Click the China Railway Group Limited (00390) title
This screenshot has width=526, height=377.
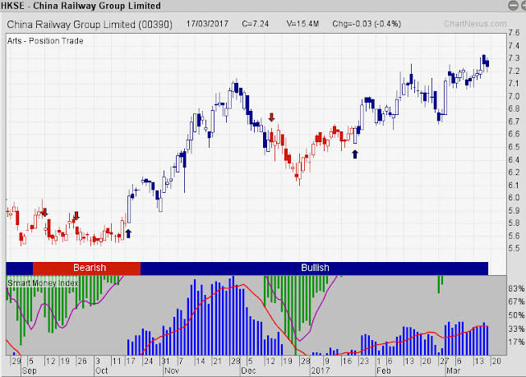(x=90, y=25)
